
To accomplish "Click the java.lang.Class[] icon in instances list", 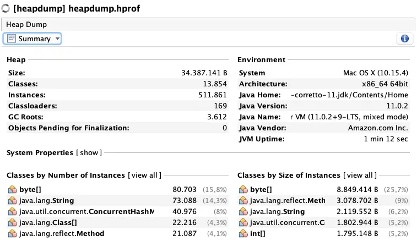I will [x=12, y=222].
